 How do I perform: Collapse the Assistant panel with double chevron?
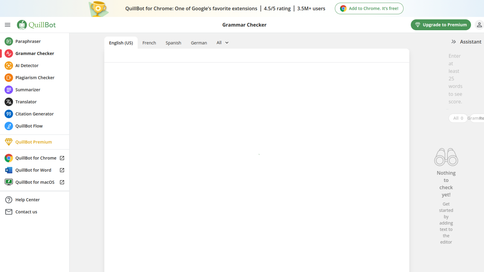pos(453,42)
